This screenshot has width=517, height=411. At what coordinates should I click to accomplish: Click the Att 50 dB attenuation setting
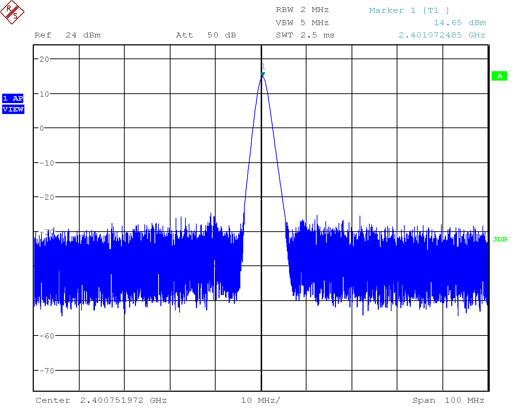pos(206,35)
